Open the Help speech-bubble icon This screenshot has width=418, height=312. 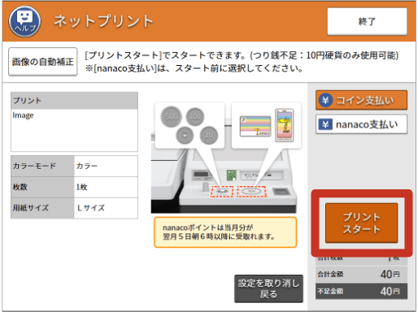24,21
